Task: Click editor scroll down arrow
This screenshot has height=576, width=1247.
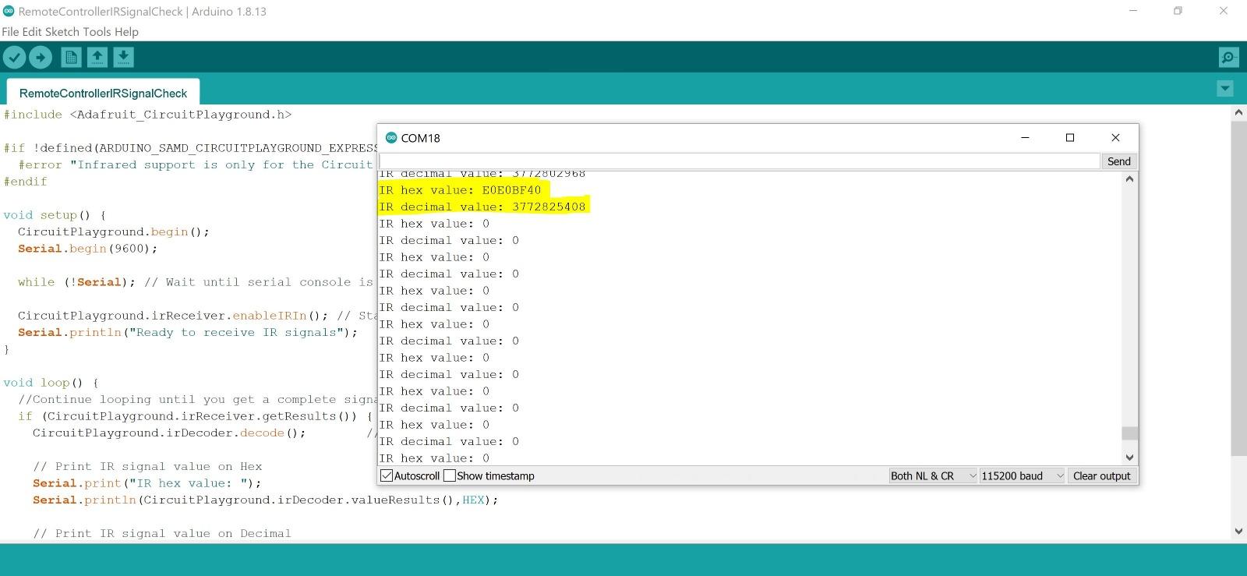Action: 1238,532
